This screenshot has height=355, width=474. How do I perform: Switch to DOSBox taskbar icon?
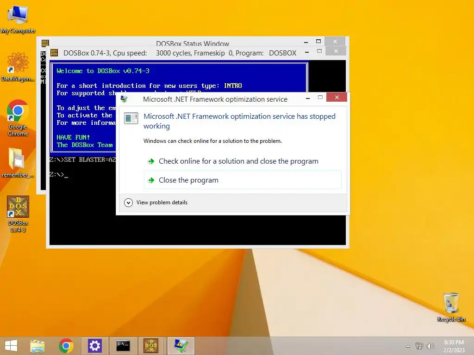pos(150,346)
